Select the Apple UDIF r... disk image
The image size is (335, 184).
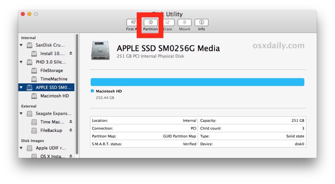[46, 148]
